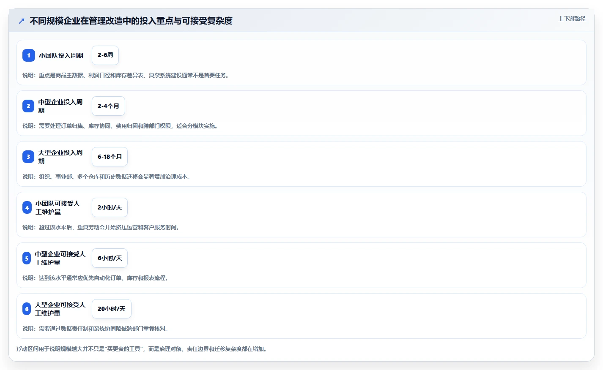Click the label 中型企业可接受人工维护量

coord(60,258)
